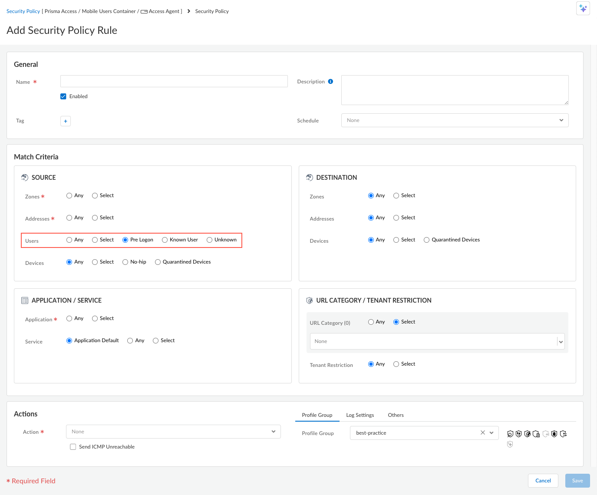The width and height of the screenshot is (597, 495).
Task: Switch to the Log Settings tab
Action: [360, 415]
